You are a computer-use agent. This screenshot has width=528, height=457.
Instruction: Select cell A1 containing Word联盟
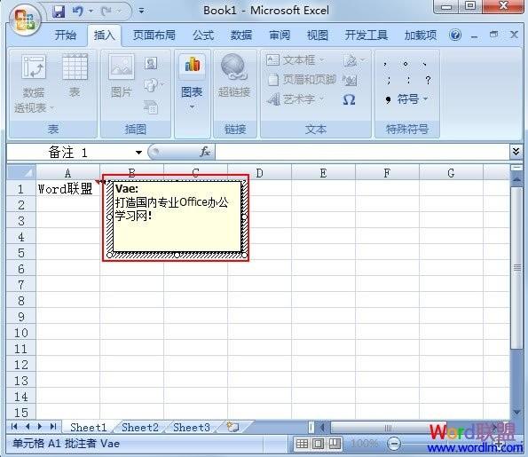pyautogui.click(x=67, y=189)
